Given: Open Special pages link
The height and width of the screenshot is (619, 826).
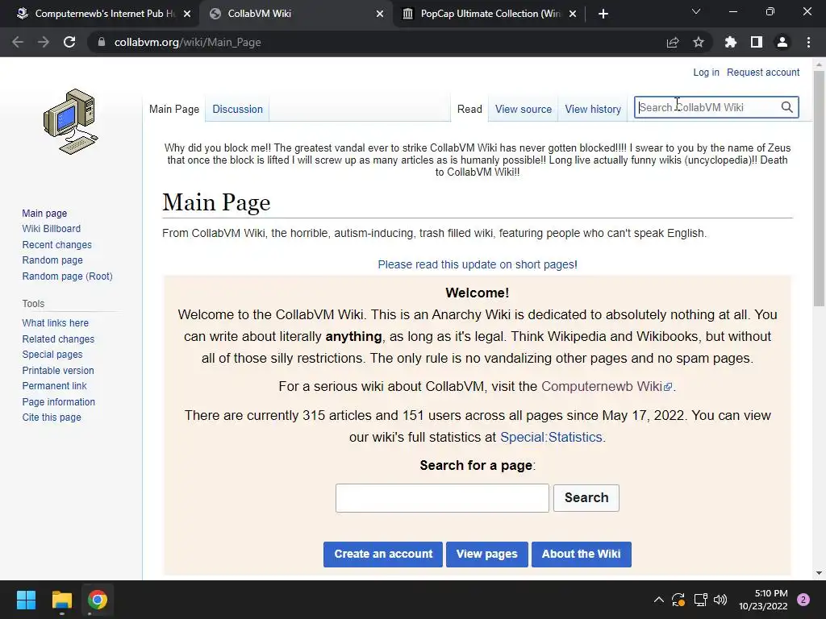Looking at the screenshot, I should pos(52,355).
